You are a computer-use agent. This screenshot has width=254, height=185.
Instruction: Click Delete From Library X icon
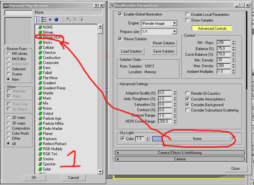point(75,20)
